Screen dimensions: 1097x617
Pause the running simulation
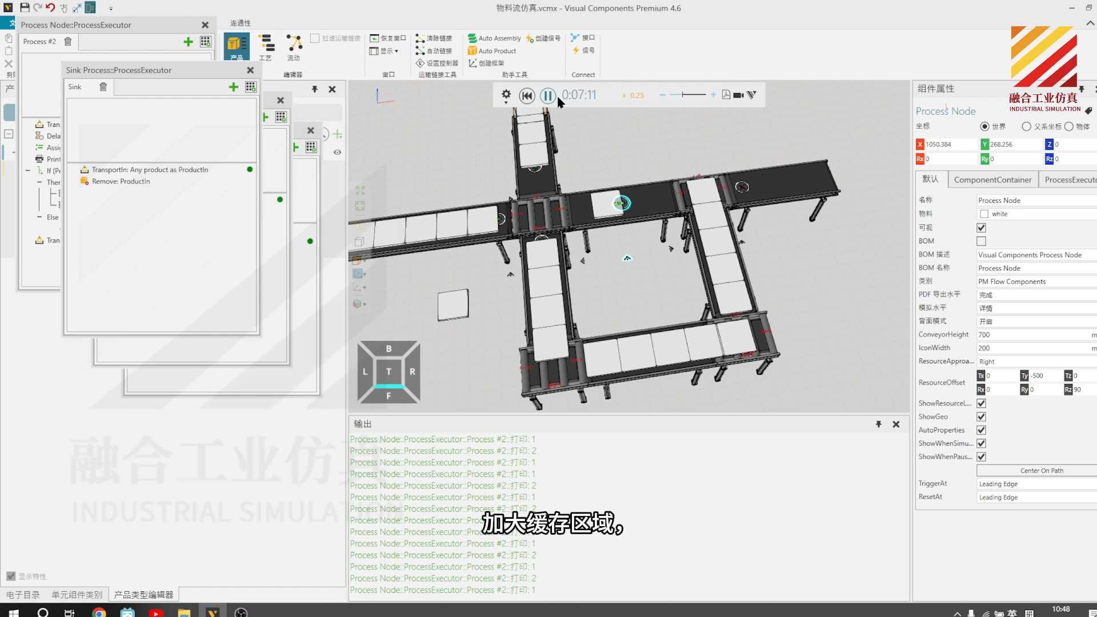point(547,95)
